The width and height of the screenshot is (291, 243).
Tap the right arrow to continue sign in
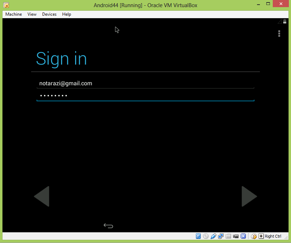249,196
